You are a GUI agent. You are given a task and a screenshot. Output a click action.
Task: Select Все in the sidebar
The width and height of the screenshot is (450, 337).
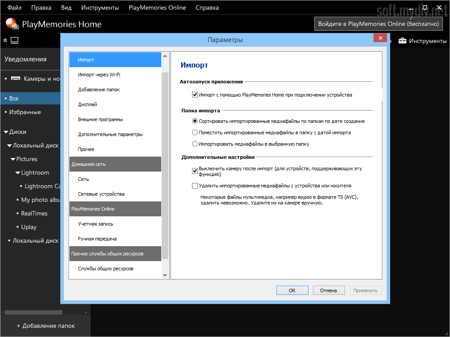click(x=30, y=98)
